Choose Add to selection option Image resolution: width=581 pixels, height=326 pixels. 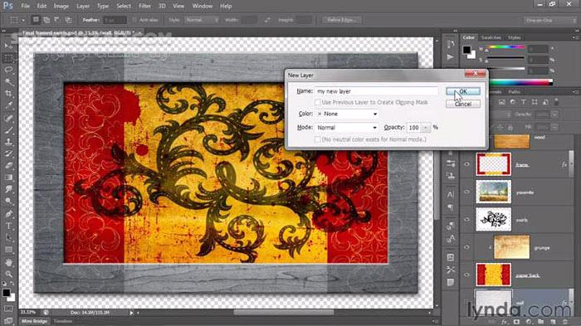pyautogui.click(x=46, y=20)
